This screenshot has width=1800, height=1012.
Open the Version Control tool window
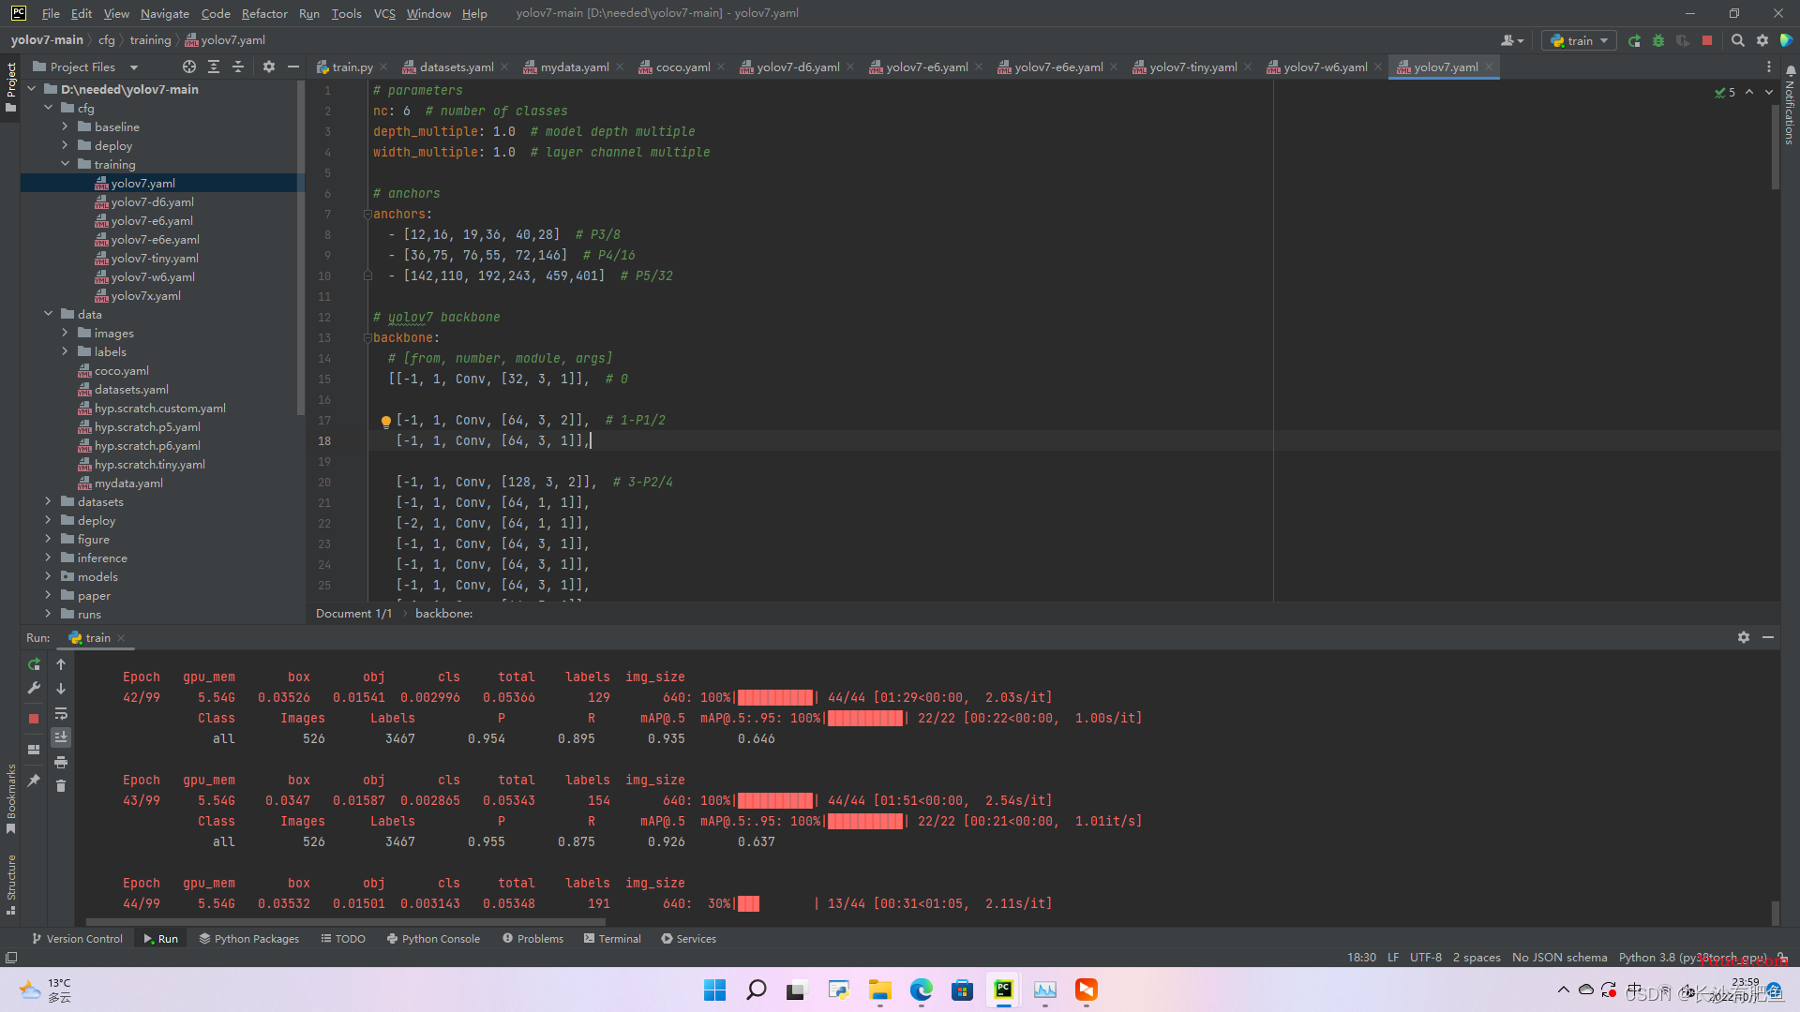77,939
